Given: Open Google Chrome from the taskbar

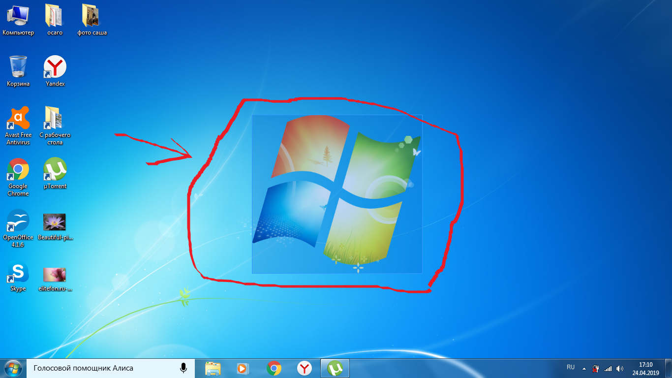Looking at the screenshot, I should [x=274, y=368].
